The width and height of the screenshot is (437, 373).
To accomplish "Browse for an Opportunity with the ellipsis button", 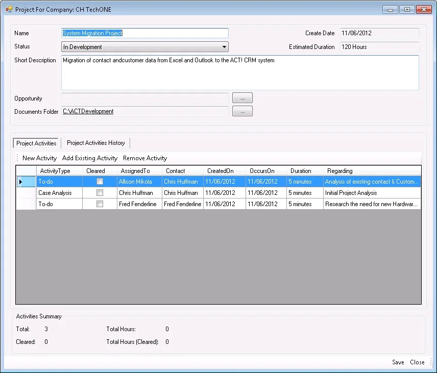I will click(242, 98).
